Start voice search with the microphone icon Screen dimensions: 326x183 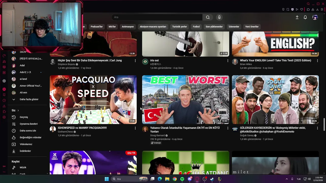[219, 17]
